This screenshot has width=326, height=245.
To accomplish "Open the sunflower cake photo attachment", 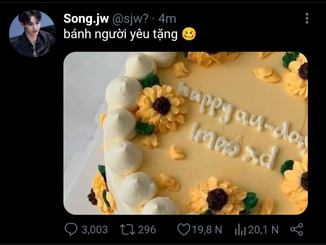I will pos(186,133).
